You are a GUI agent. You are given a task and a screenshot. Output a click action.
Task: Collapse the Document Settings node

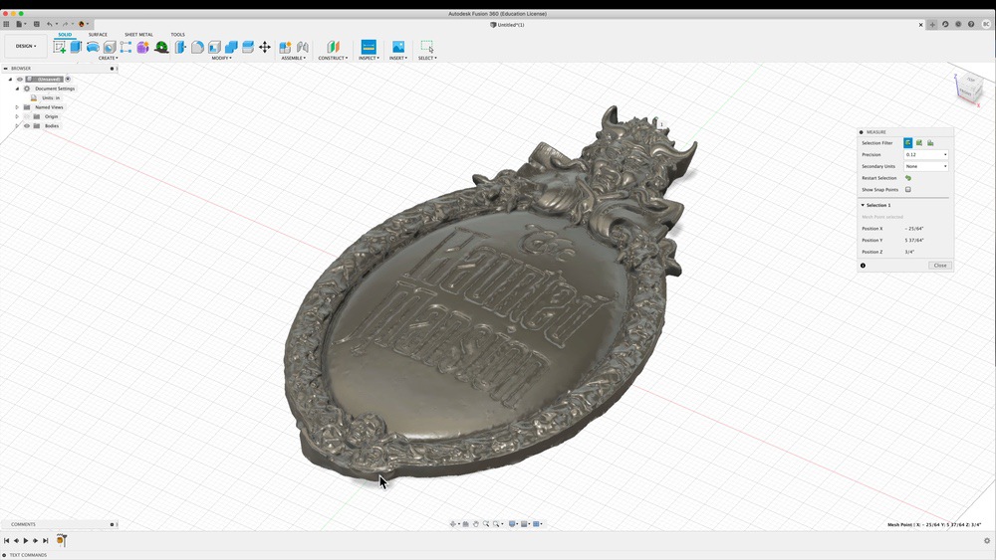[x=17, y=89]
